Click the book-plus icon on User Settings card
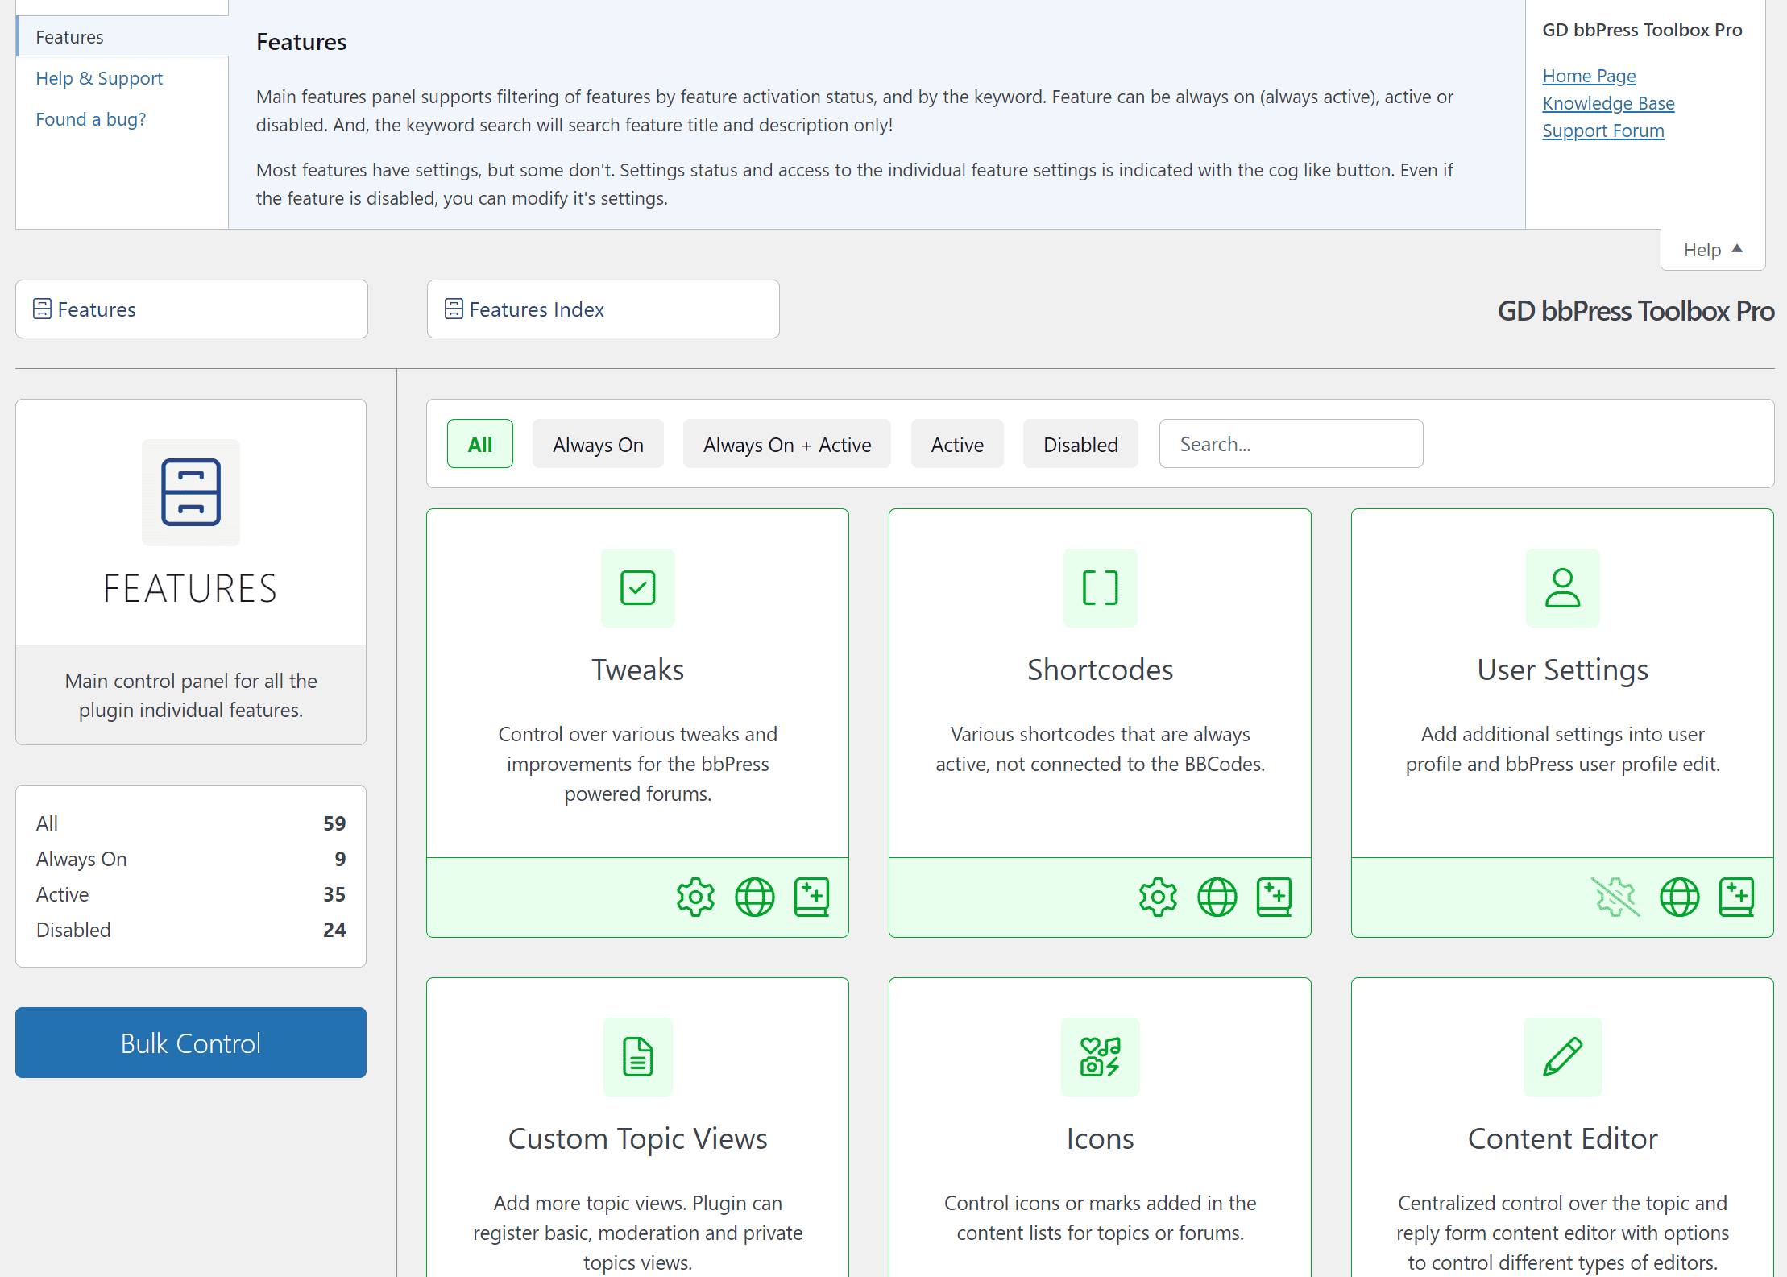The height and width of the screenshot is (1277, 1787). 1737,897
